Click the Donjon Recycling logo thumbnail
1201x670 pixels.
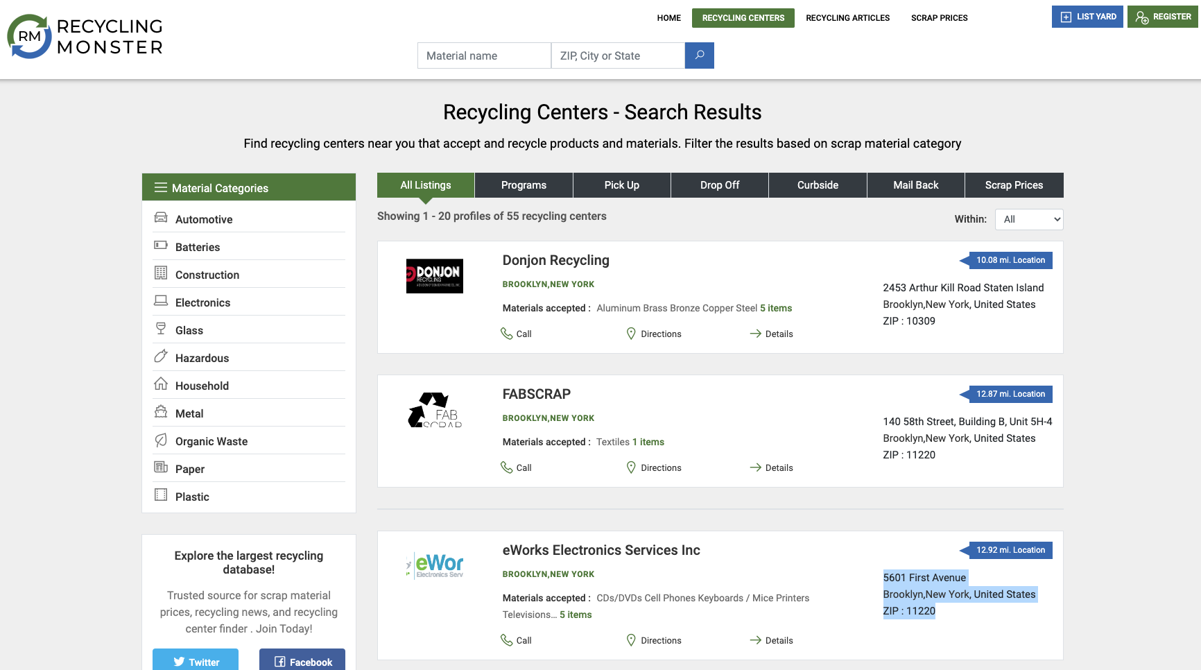[x=435, y=276]
